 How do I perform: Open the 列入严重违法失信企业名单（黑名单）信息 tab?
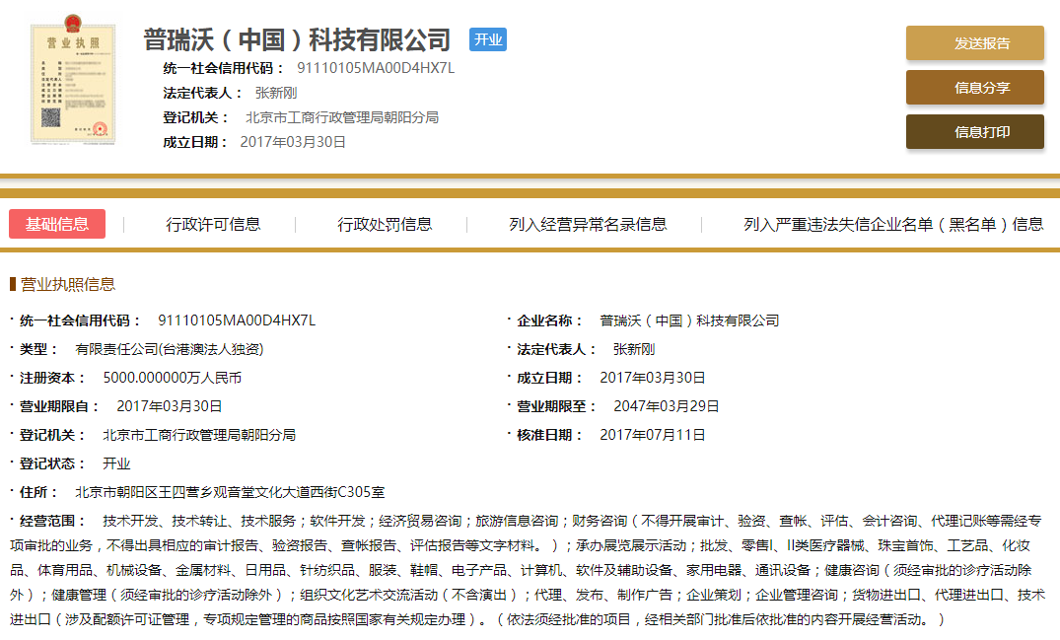[x=892, y=224]
